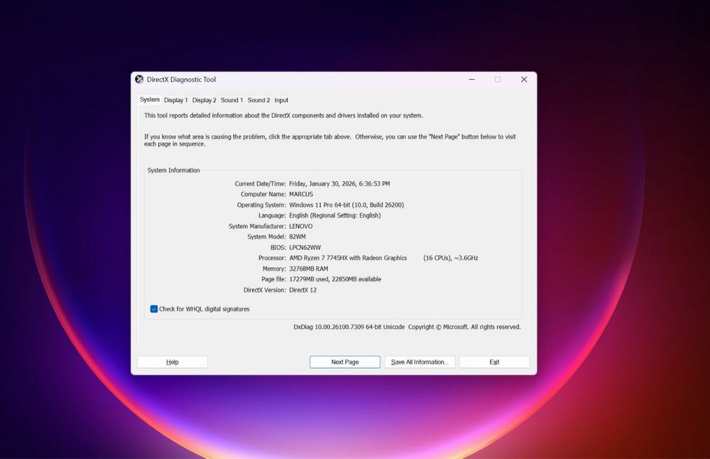Viewport: 710px width, 459px height.
Task: Click the Copyright Microsoft text
Action: point(464,327)
